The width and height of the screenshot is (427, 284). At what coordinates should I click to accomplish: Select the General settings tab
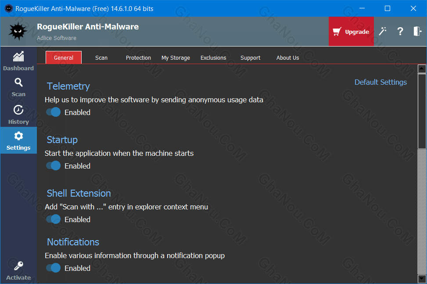64,58
